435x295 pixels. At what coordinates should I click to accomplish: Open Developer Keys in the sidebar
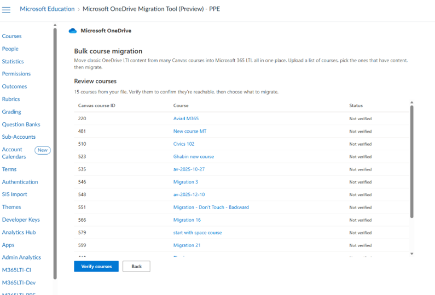pyautogui.click(x=21, y=220)
